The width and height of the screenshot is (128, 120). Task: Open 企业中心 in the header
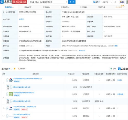click(x=105, y=2)
